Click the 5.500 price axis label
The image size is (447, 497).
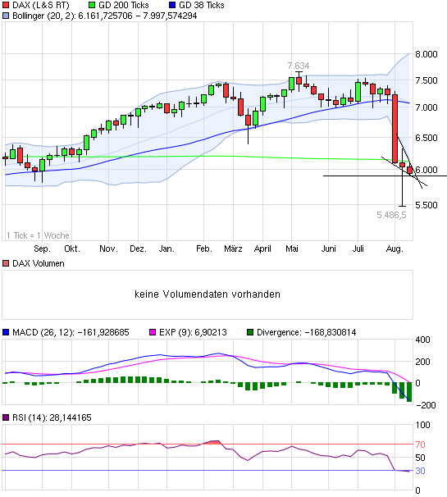pos(426,205)
